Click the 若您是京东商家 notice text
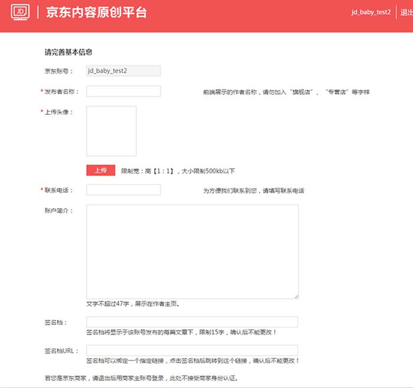 tap(142, 378)
